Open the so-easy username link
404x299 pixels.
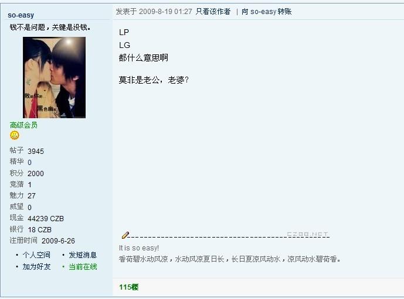21,15
